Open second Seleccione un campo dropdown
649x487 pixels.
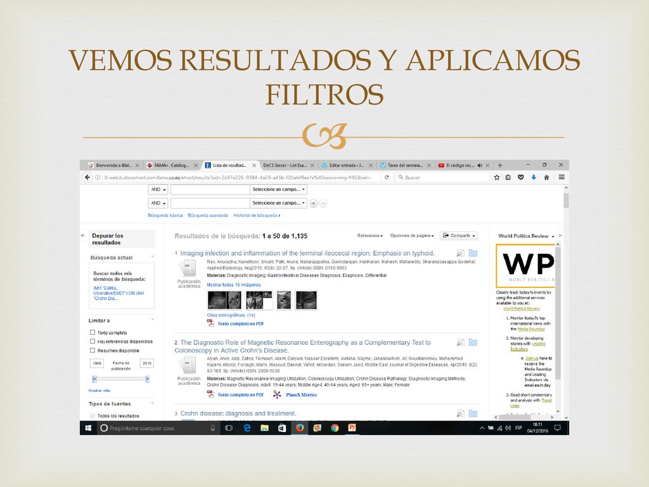[x=279, y=204]
